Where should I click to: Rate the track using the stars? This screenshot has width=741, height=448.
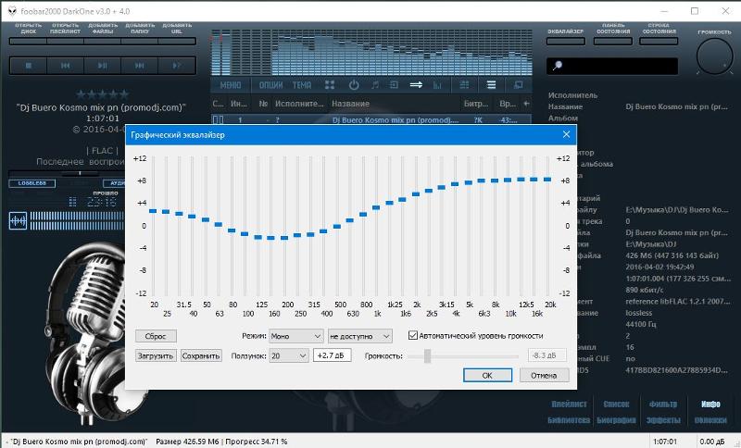(x=102, y=93)
